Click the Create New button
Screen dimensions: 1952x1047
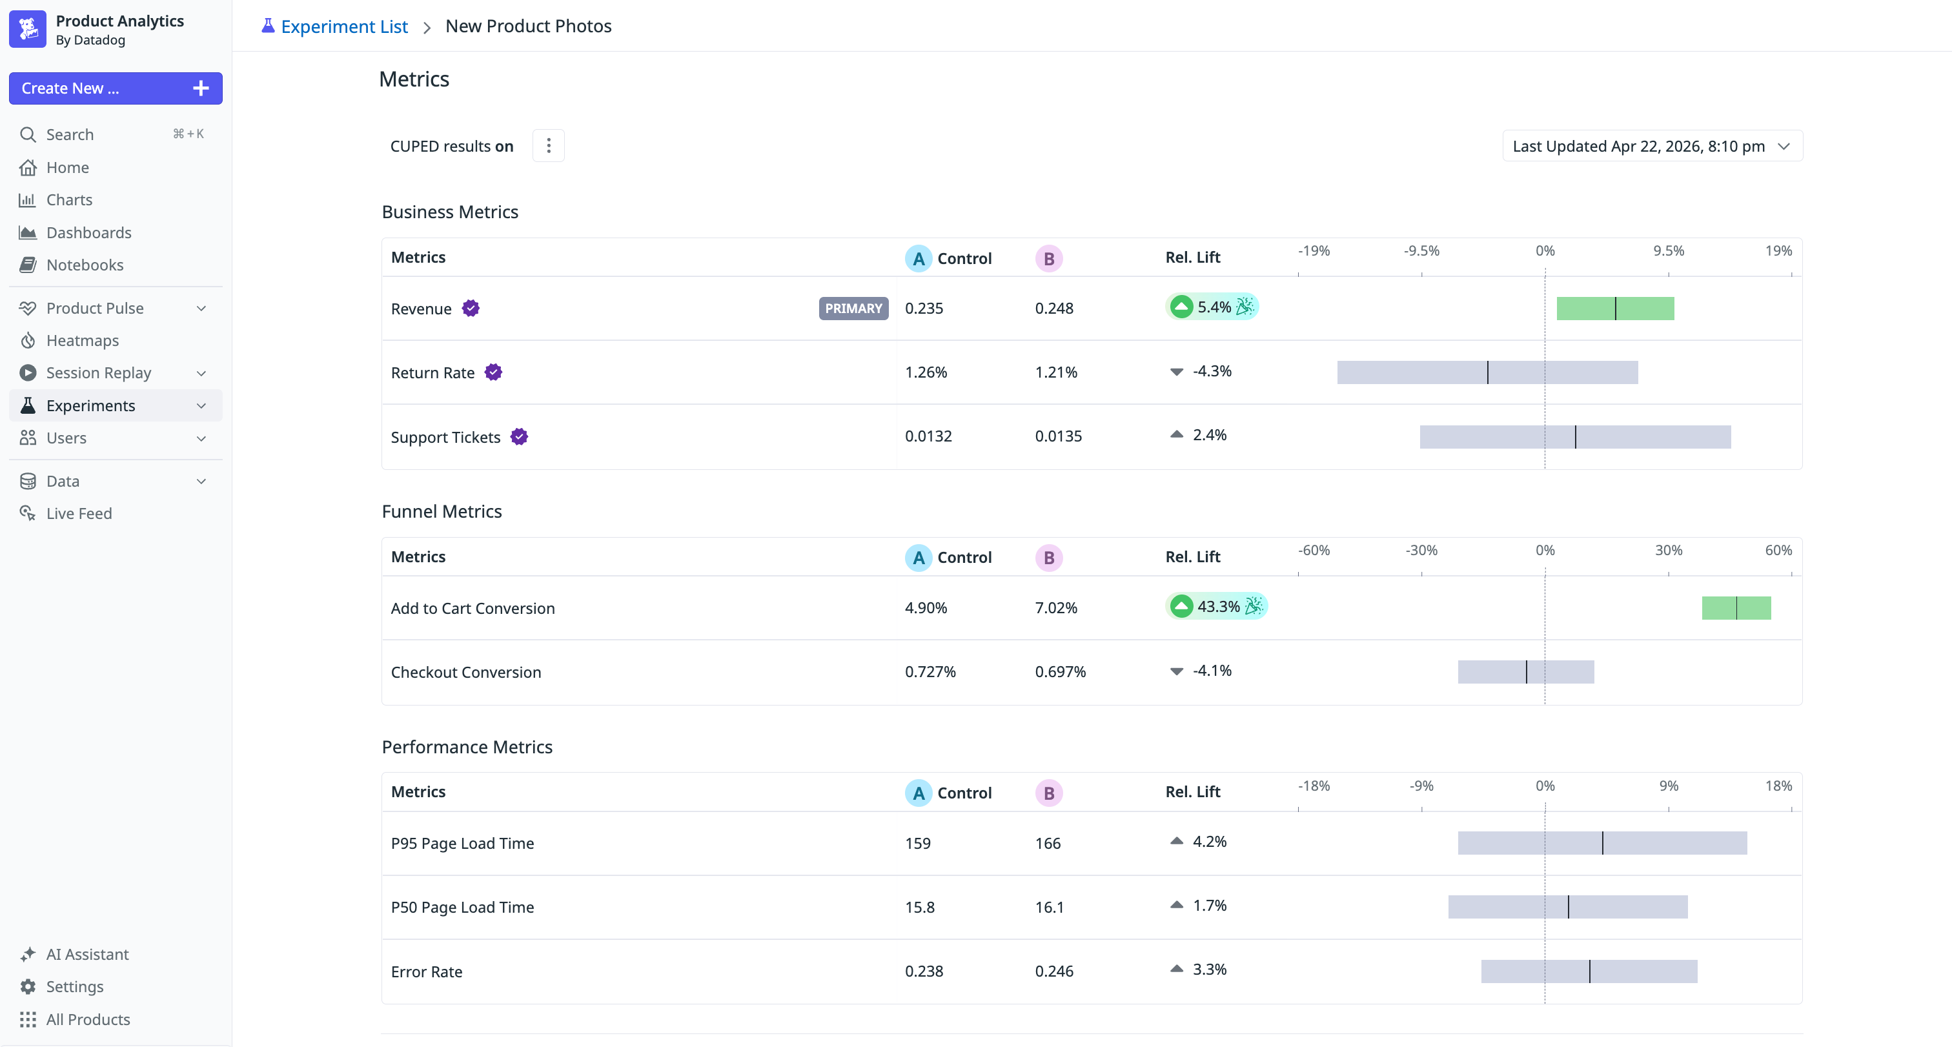[x=115, y=88]
